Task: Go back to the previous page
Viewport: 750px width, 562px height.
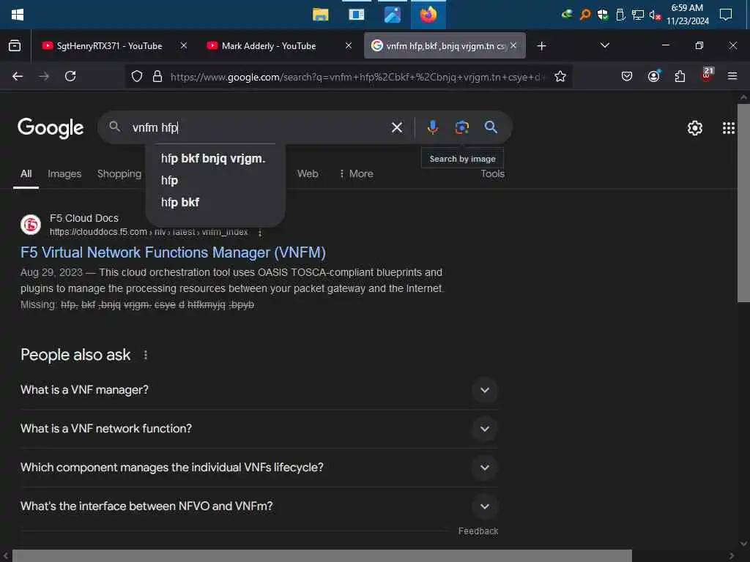Action: point(18,76)
